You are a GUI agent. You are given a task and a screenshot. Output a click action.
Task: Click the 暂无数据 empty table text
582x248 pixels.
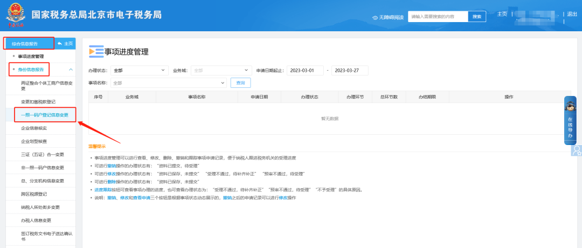coord(330,119)
